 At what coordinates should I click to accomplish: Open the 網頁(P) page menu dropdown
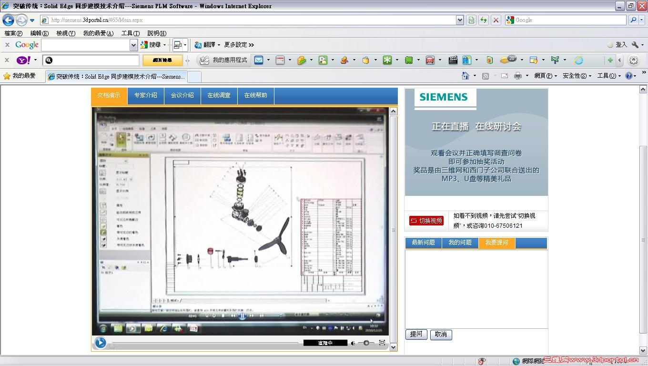546,76
